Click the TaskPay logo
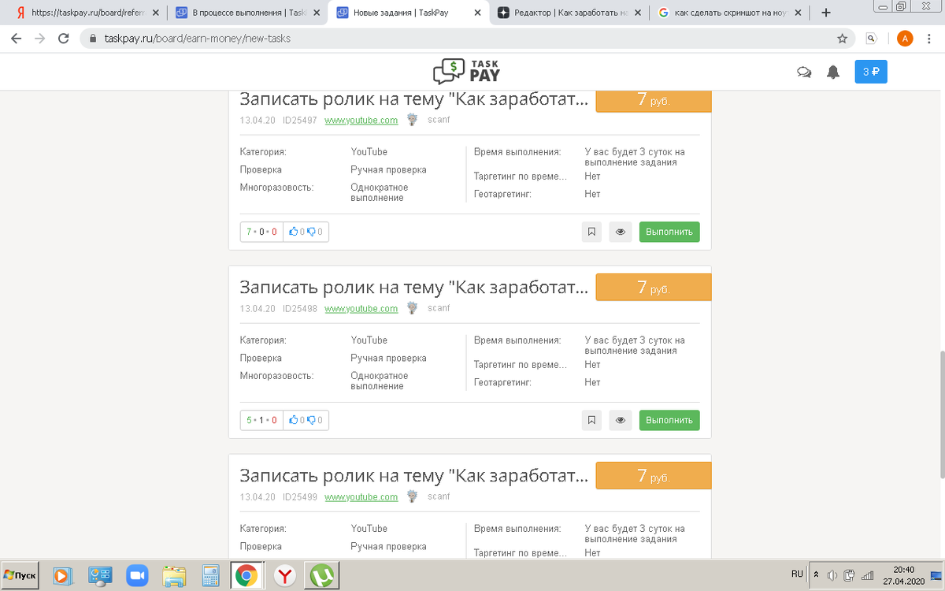The image size is (945, 591). [x=467, y=71]
